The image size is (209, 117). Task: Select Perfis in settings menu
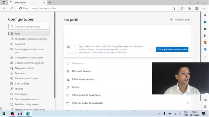point(29,33)
